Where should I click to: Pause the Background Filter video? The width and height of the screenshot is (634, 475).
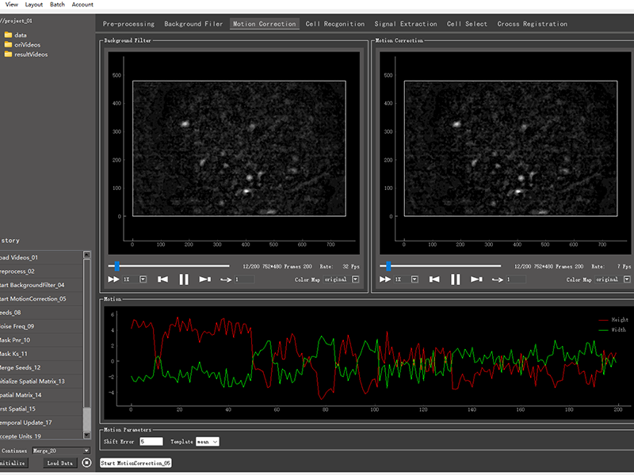click(184, 279)
